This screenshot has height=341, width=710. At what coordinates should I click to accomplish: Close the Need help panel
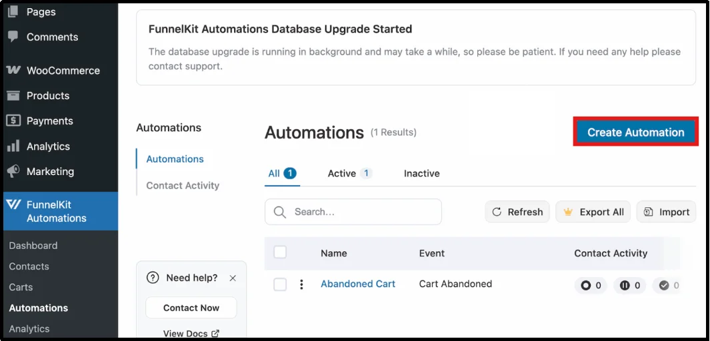click(x=233, y=278)
